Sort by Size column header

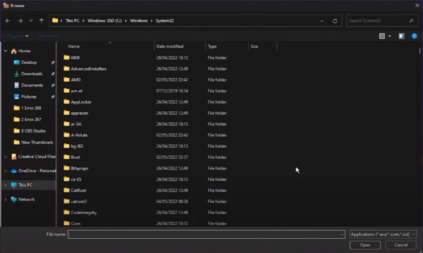[x=254, y=46]
